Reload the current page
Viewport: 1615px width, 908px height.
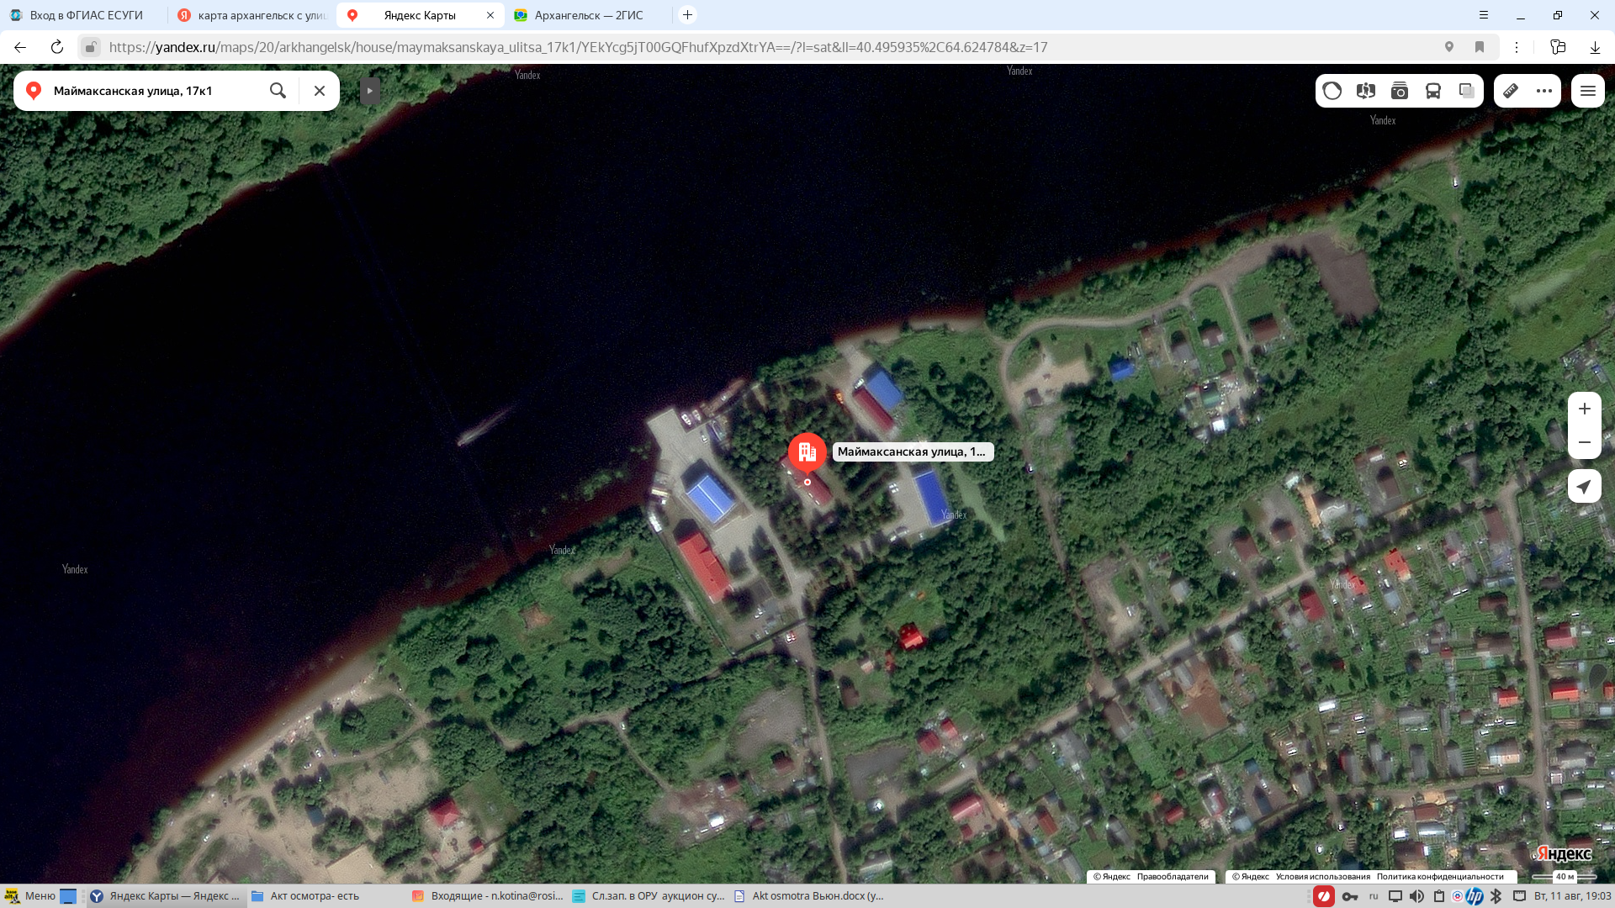(x=57, y=47)
